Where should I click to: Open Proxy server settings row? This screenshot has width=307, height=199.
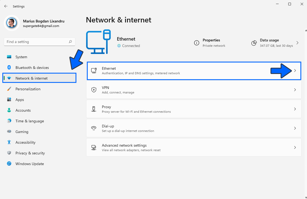pyautogui.click(x=194, y=109)
